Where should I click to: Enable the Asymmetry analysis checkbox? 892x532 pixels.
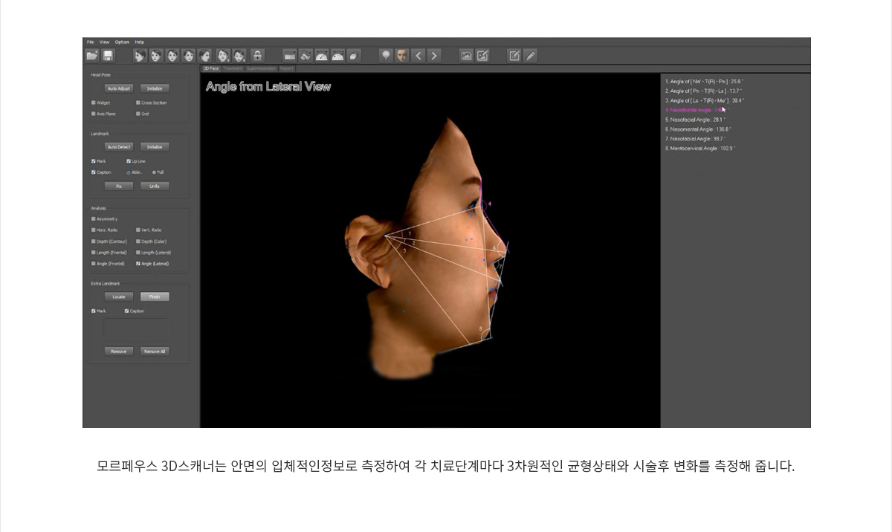click(x=93, y=218)
